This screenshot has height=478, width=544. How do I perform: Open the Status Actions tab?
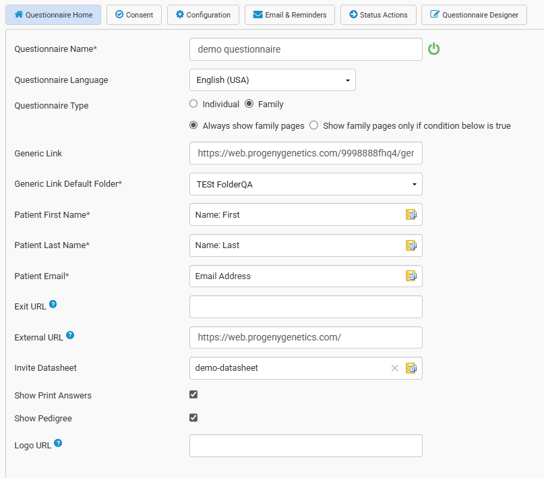pyautogui.click(x=378, y=15)
